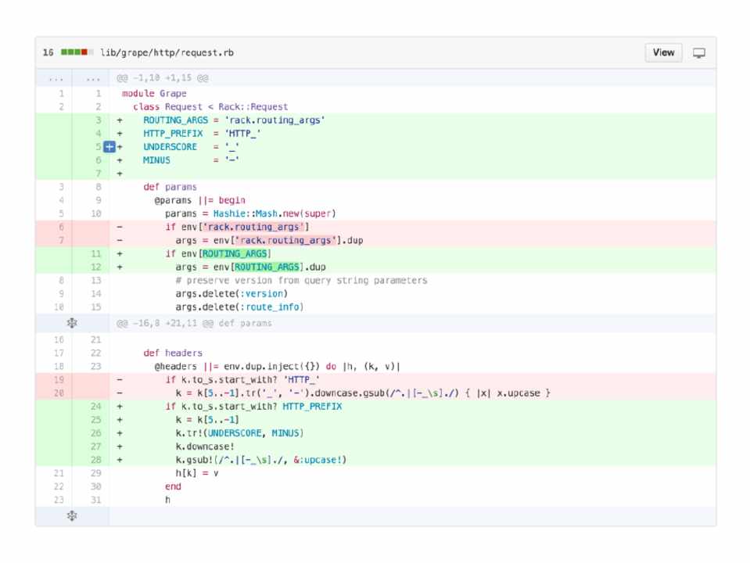The height and width of the screenshot is (563, 750).
Task: Click the HTTP_PREFIX constant definition line
Action: (202, 134)
